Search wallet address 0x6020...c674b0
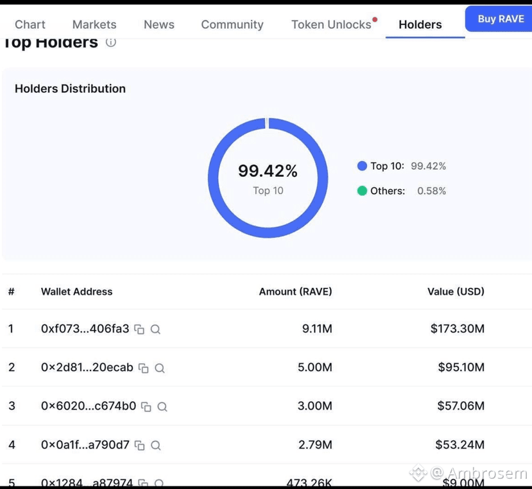The width and height of the screenshot is (532, 489). point(162,406)
